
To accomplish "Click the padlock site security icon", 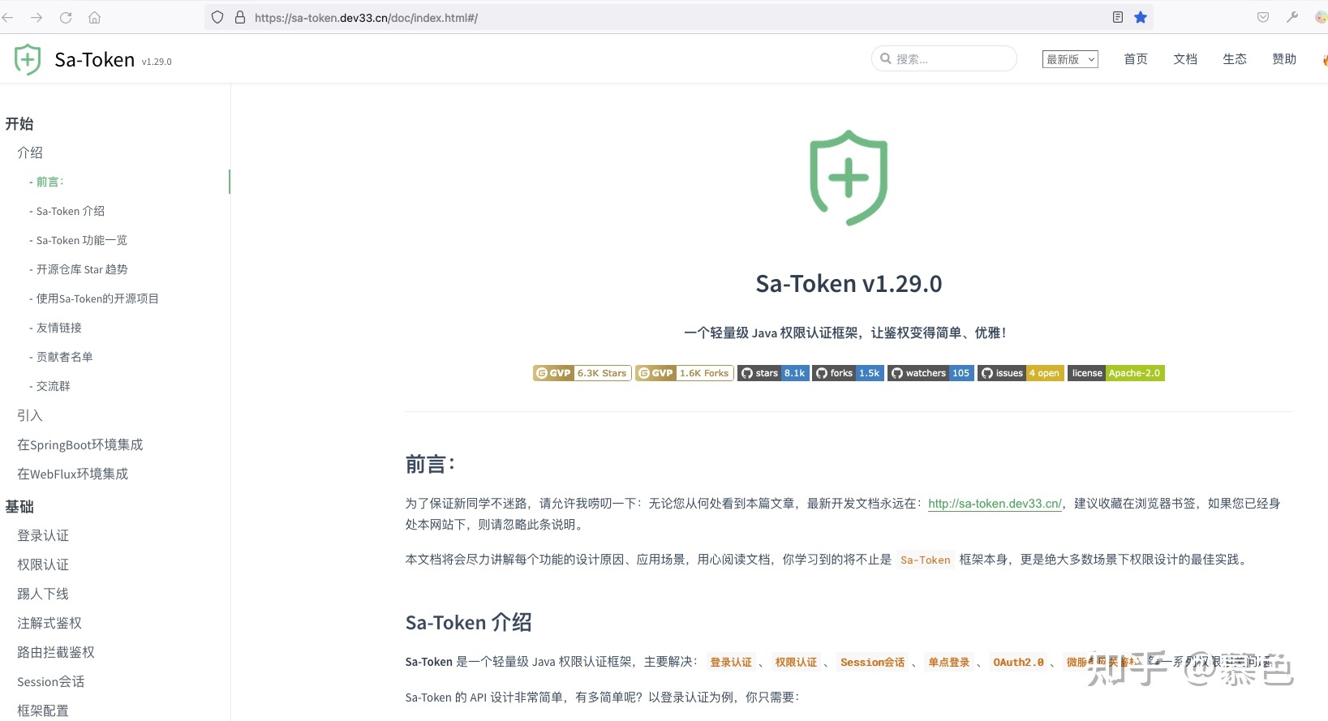I will [x=240, y=17].
